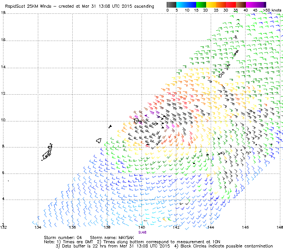This screenshot has height=249, width=283.
Task: Click 'Storm name: MAYSAK' text
Action: point(112,238)
